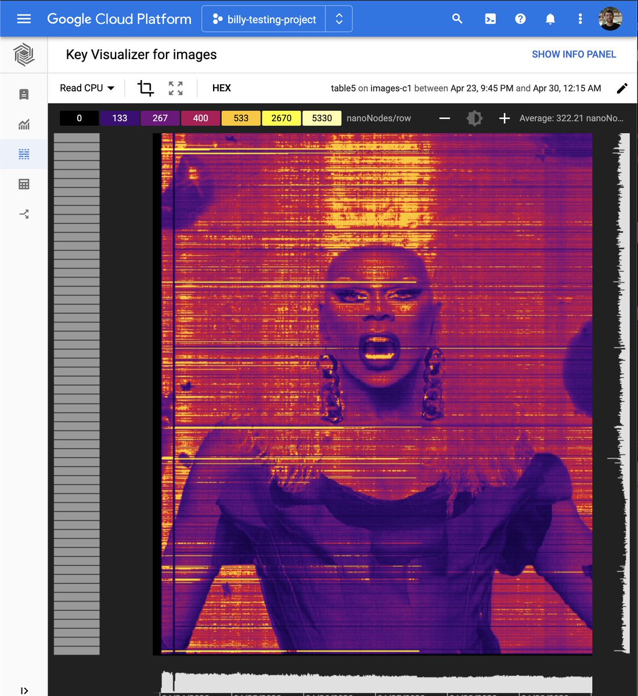Click the 267 legend color swatch
The image size is (638, 696).
point(160,118)
